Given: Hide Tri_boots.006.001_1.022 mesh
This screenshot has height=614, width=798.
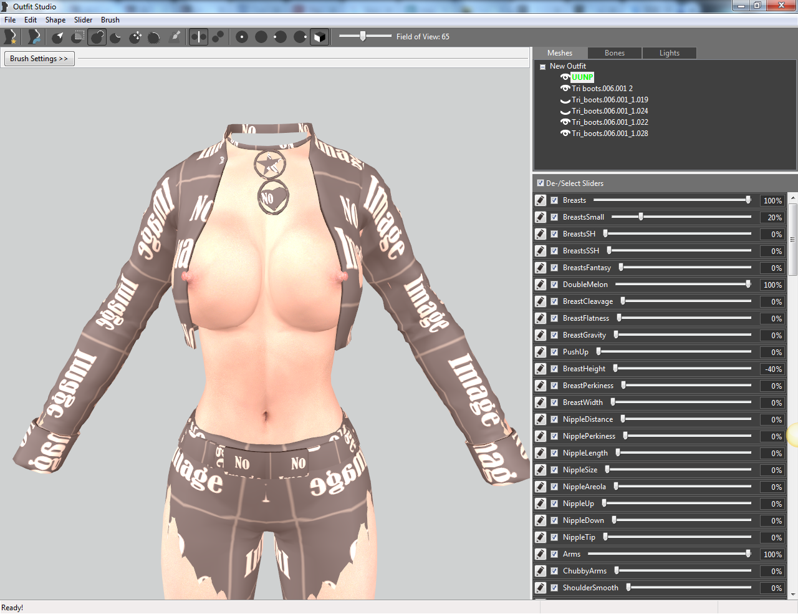Looking at the screenshot, I should pyautogui.click(x=565, y=122).
